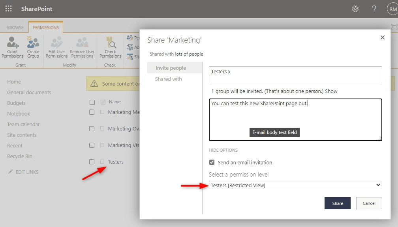Viewport: 398px width, 227px height.
Task: Check the select-all checkbox next to Name
Action: tap(92, 102)
